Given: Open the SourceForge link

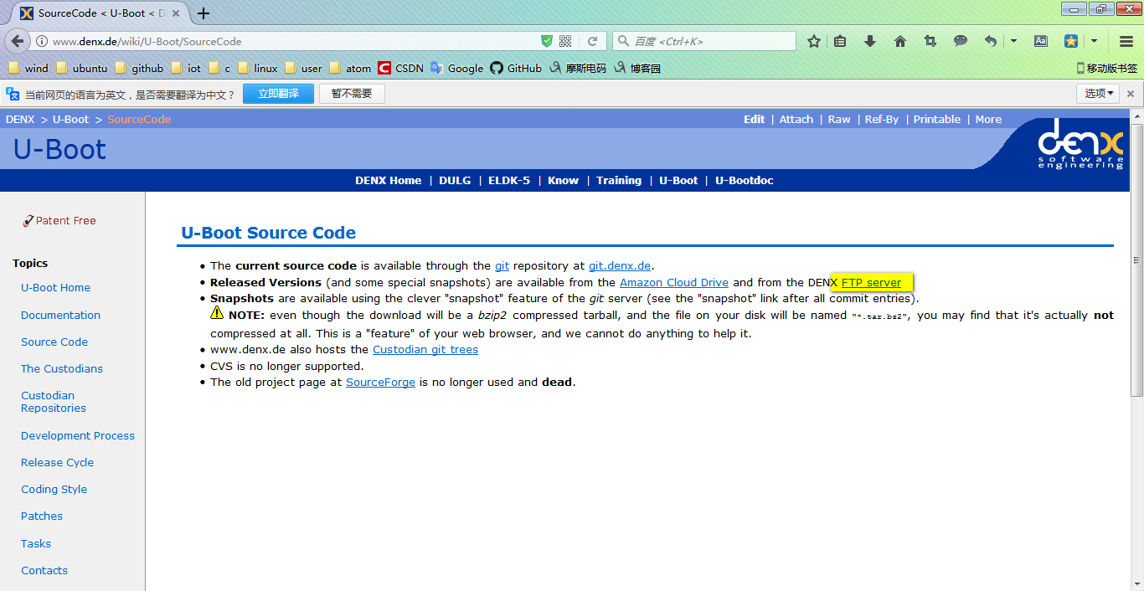Looking at the screenshot, I should [380, 382].
